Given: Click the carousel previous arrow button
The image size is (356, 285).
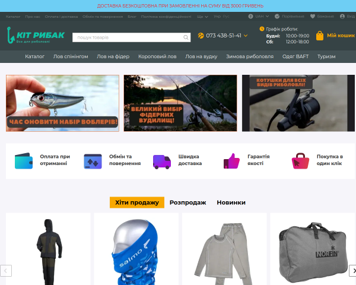Looking at the screenshot, I should (x=6, y=271).
